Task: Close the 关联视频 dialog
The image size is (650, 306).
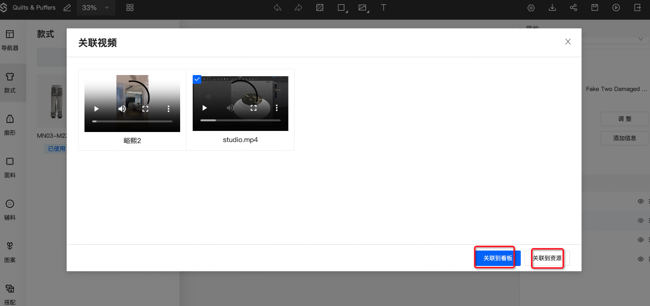Action: click(x=568, y=42)
